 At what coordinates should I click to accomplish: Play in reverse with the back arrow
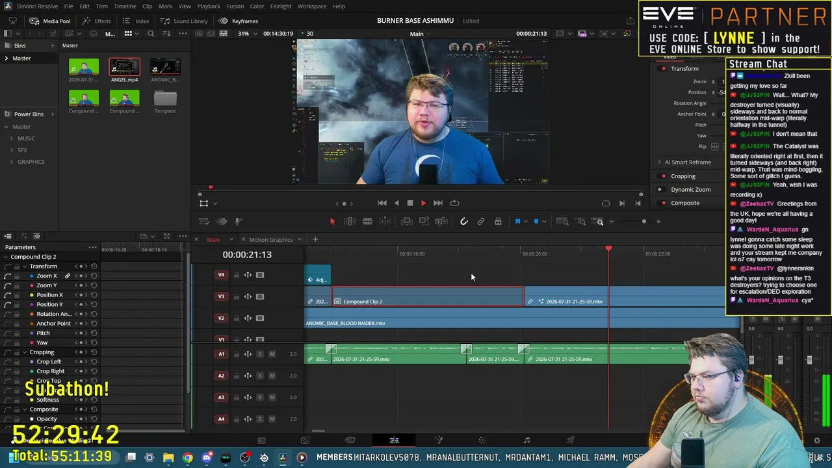(x=396, y=203)
